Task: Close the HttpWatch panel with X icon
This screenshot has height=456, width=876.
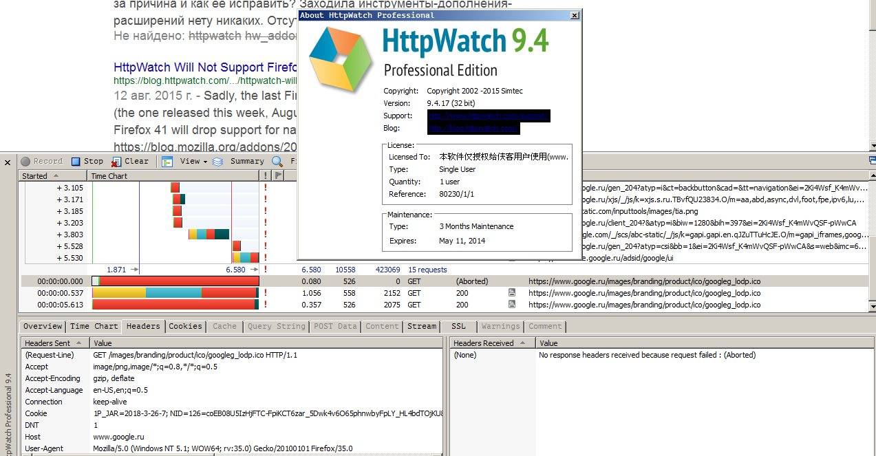Action: (x=8, y=163)
